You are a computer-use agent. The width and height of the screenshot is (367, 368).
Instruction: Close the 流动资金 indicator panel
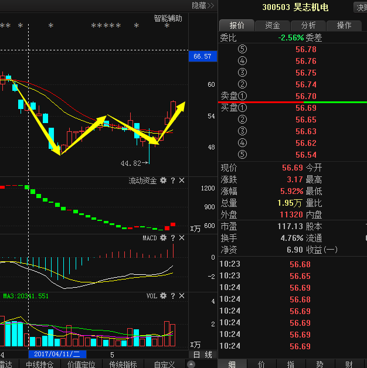click(182, 180)
